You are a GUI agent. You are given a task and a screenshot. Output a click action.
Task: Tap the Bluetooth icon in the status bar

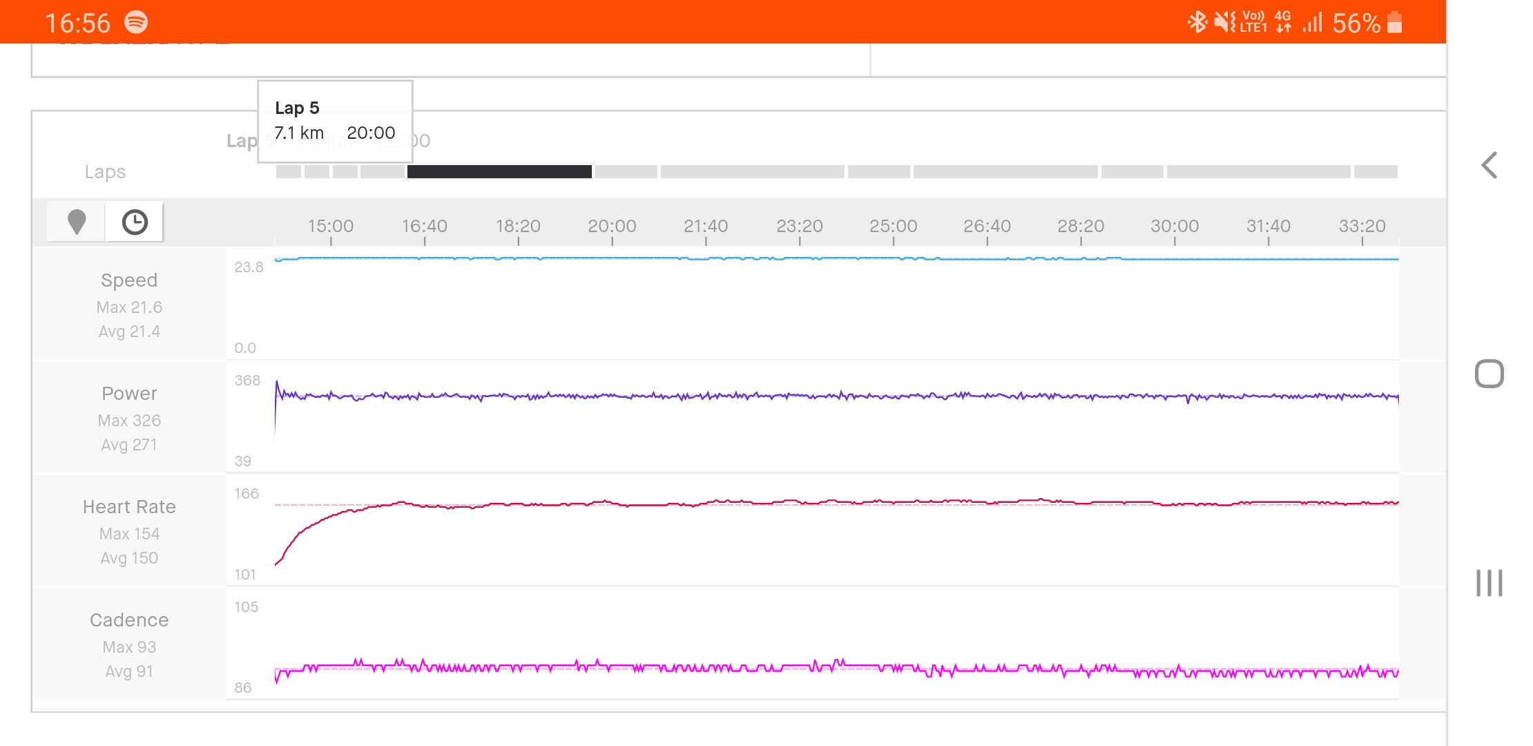tap(1197, 23)
